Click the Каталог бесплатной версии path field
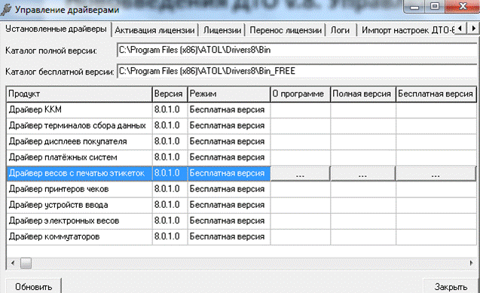This screenshot has width=480, height=293. coord(297,71)
